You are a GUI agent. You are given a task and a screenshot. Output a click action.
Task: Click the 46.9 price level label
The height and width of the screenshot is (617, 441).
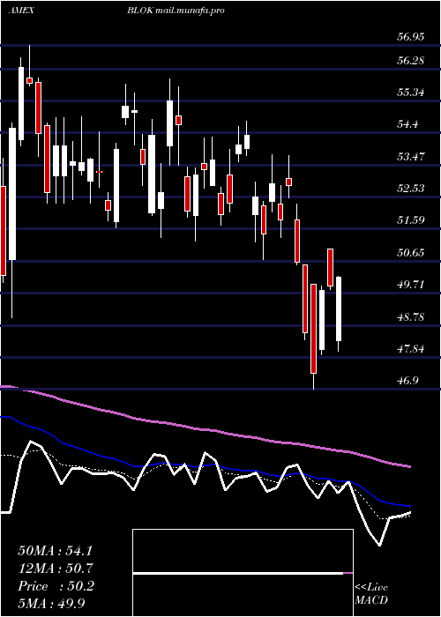point(407,381)
